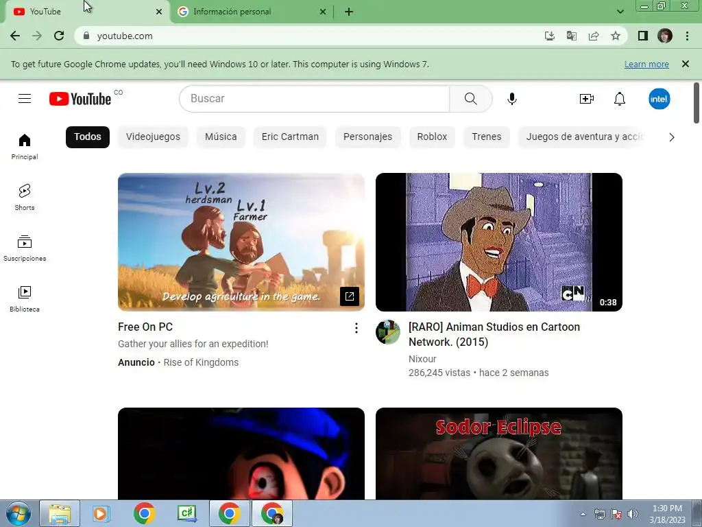Switch to Información personal tab
Viewport: 702px width, 527px height.
coord(252,12)
